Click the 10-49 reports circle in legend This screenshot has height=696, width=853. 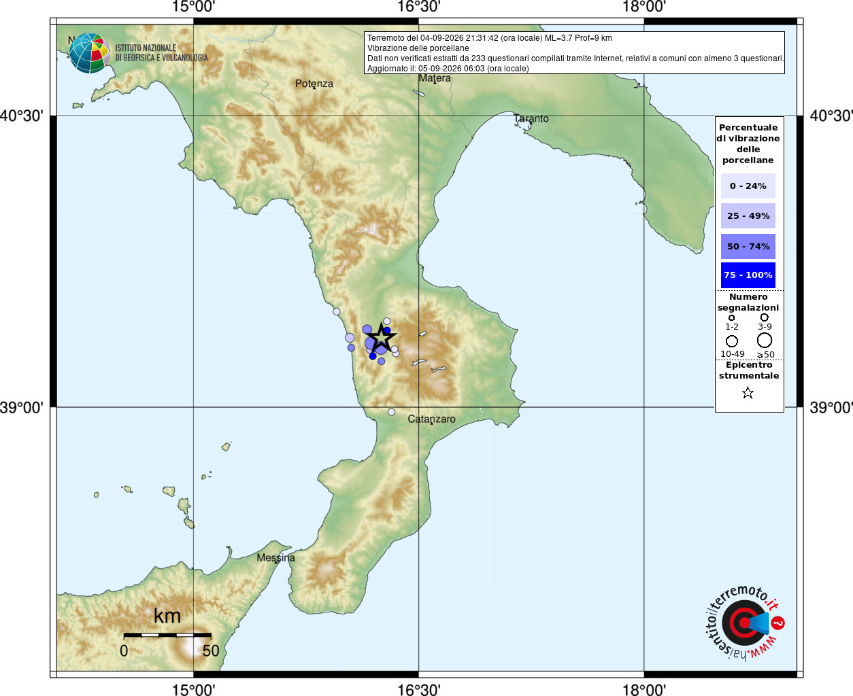732,341
